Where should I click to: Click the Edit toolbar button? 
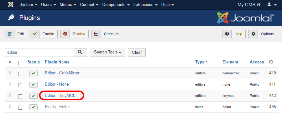(x=16, y=34)
